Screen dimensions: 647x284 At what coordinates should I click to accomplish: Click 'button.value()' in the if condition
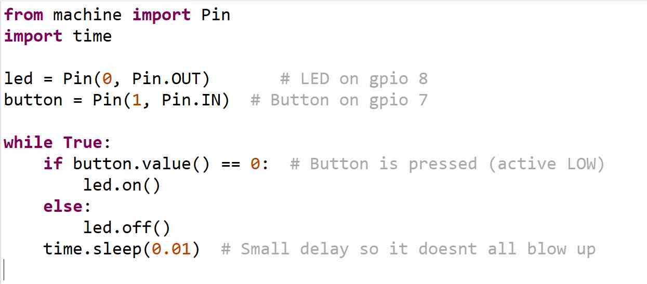click(x=141, y=164)
